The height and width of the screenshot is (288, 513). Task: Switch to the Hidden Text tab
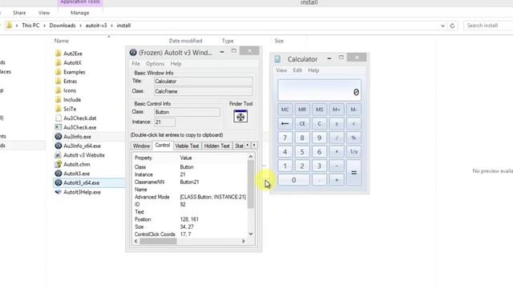(x=216, y=146)
